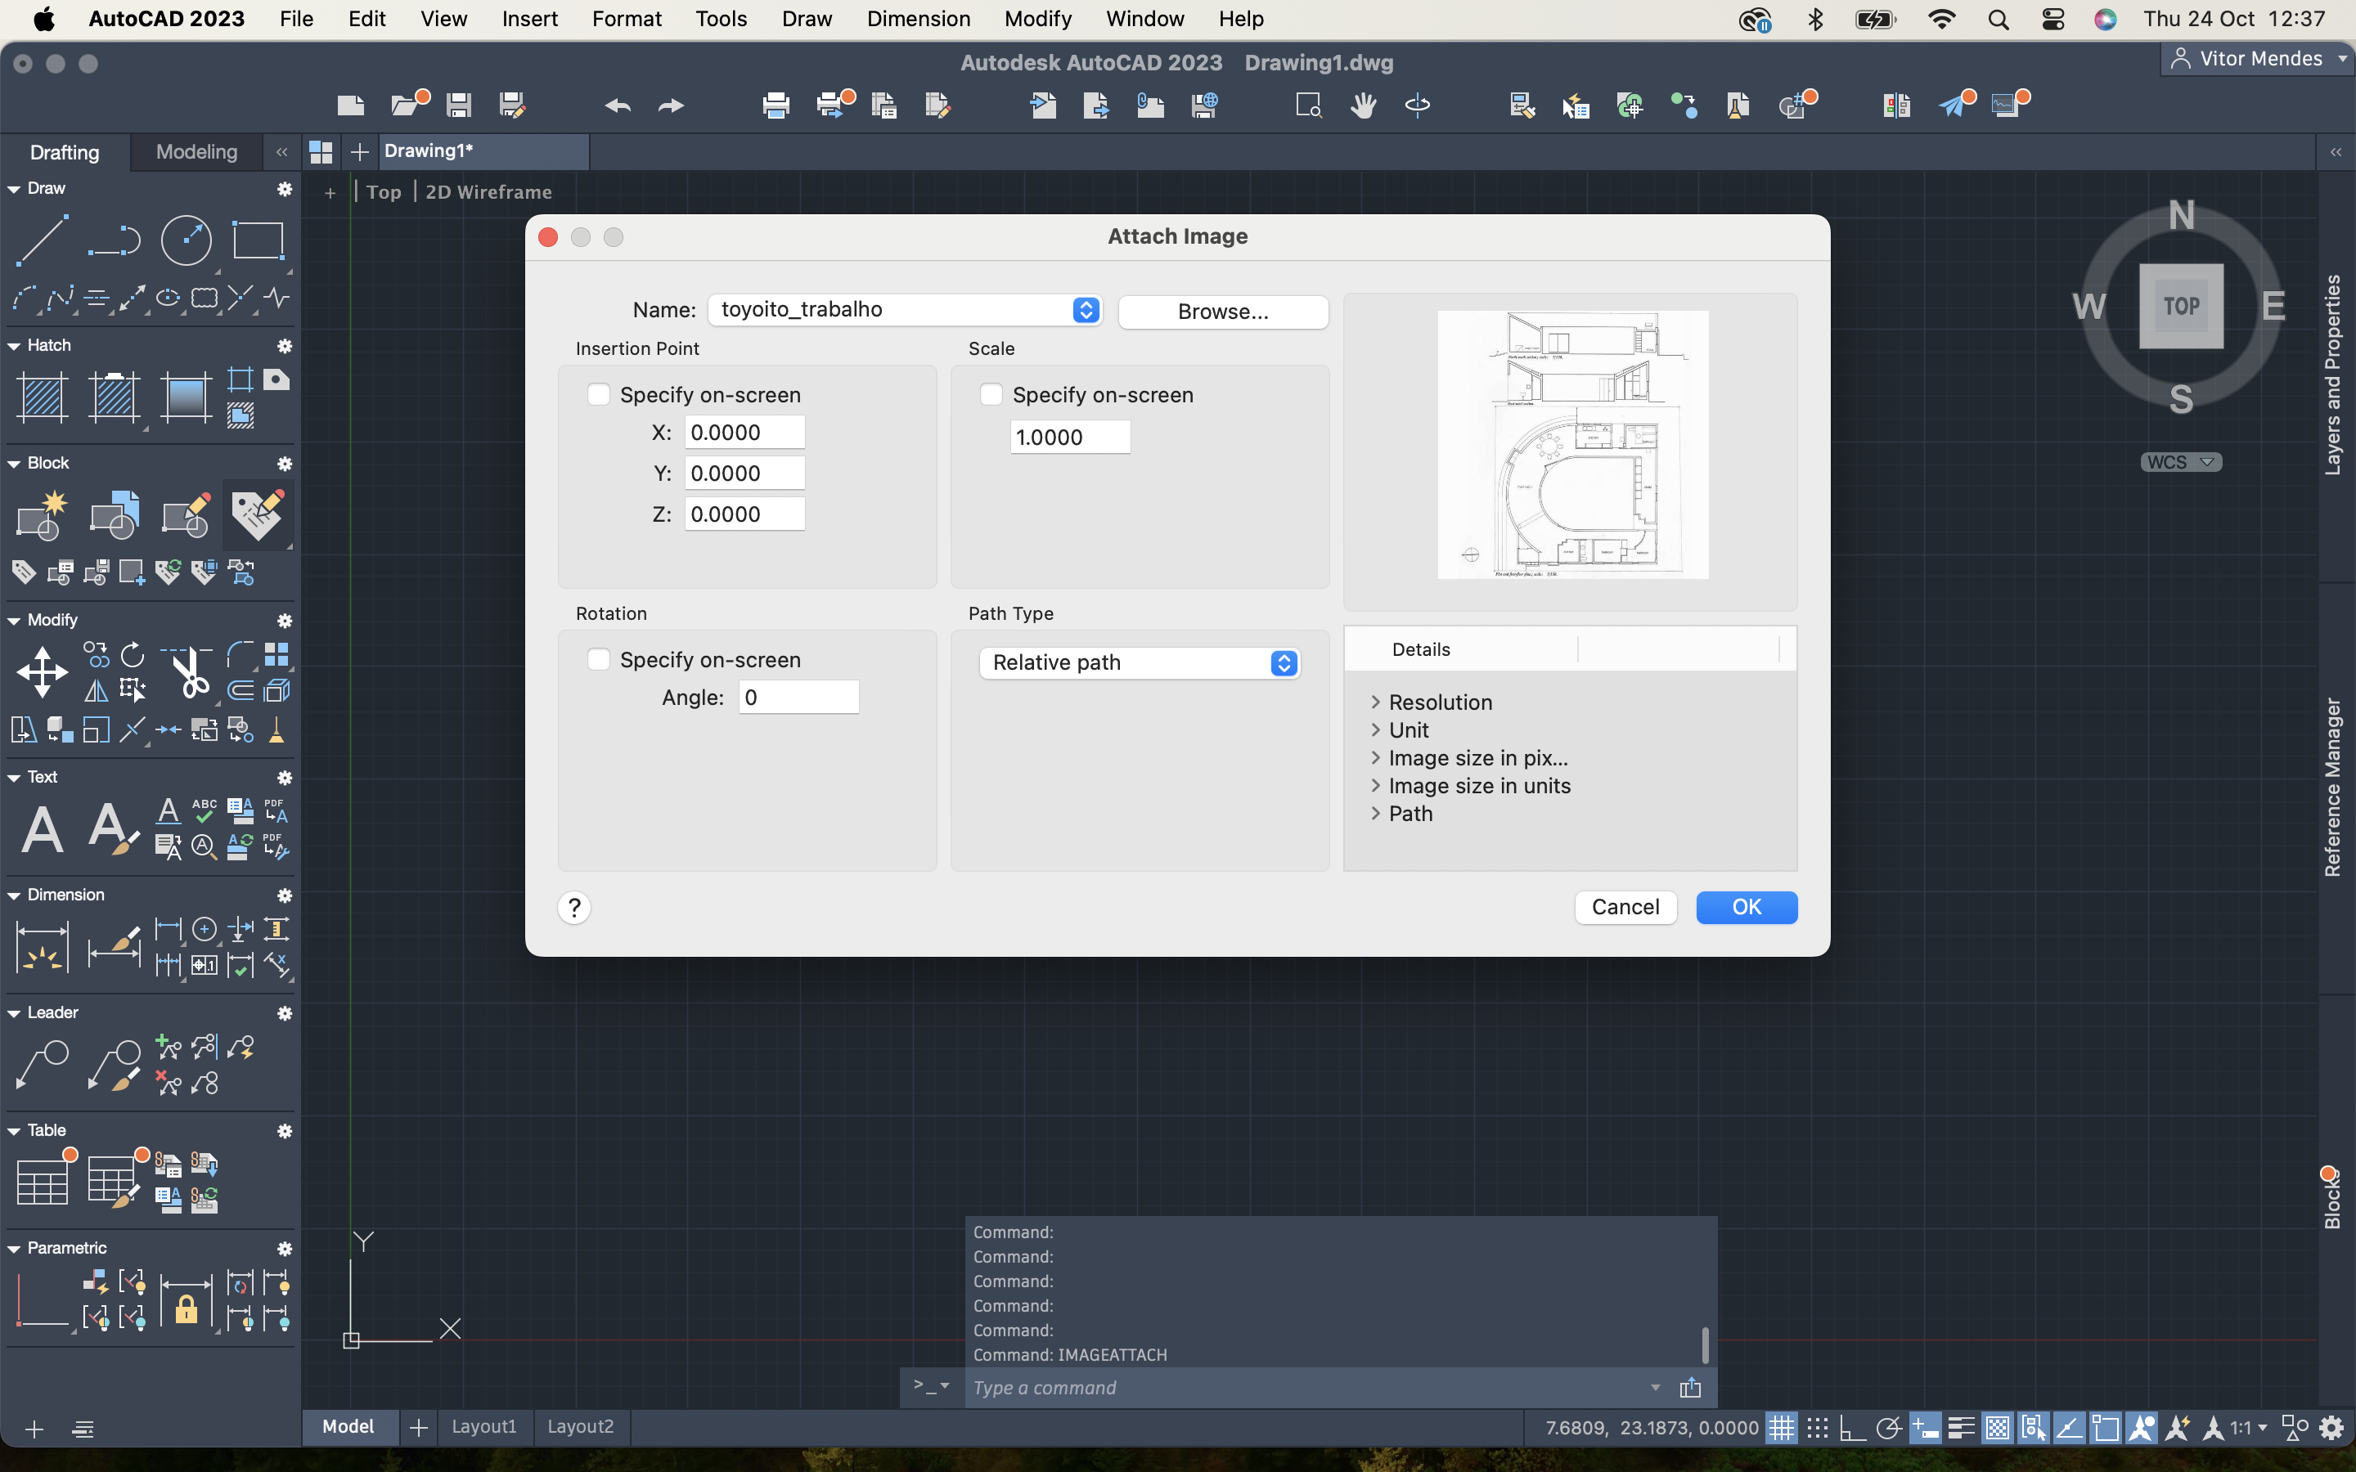
Task: Select the Rectangle tool
Action: tap(258, 239)
